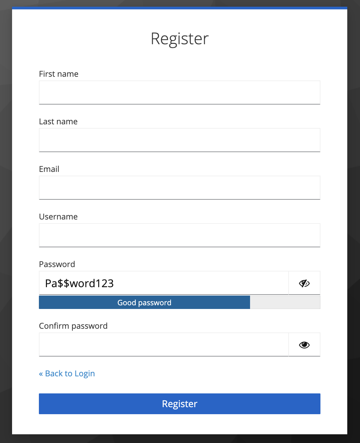The width and height of the screenshot is (360, 443).
Task: Focus the Username text box
Action: 180,235
